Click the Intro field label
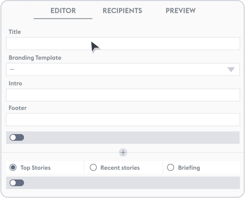 coord(15,84)
